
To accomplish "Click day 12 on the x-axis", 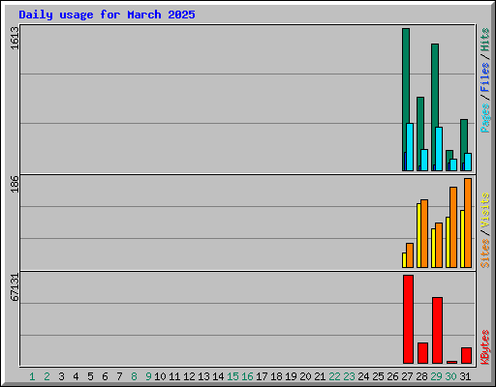I will tap(189, 376).
